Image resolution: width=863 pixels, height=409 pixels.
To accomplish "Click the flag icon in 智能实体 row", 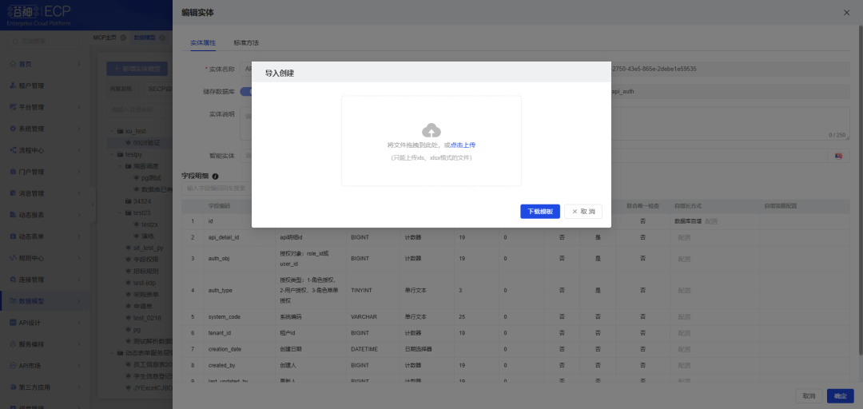I will pos(838,156).
